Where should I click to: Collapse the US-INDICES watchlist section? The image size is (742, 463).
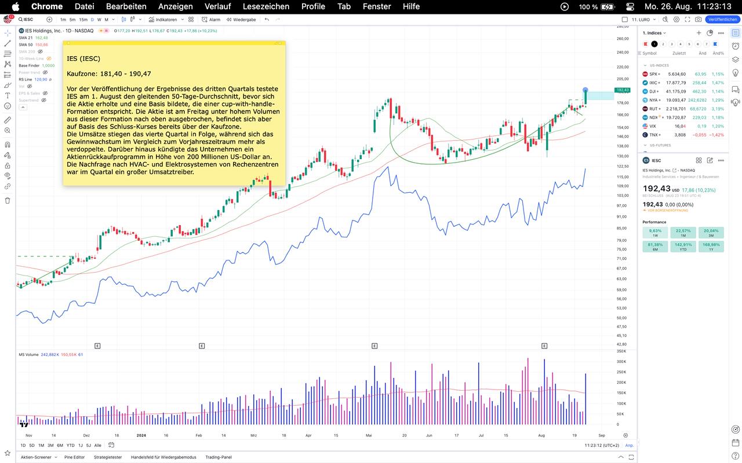tap(645, 65)
